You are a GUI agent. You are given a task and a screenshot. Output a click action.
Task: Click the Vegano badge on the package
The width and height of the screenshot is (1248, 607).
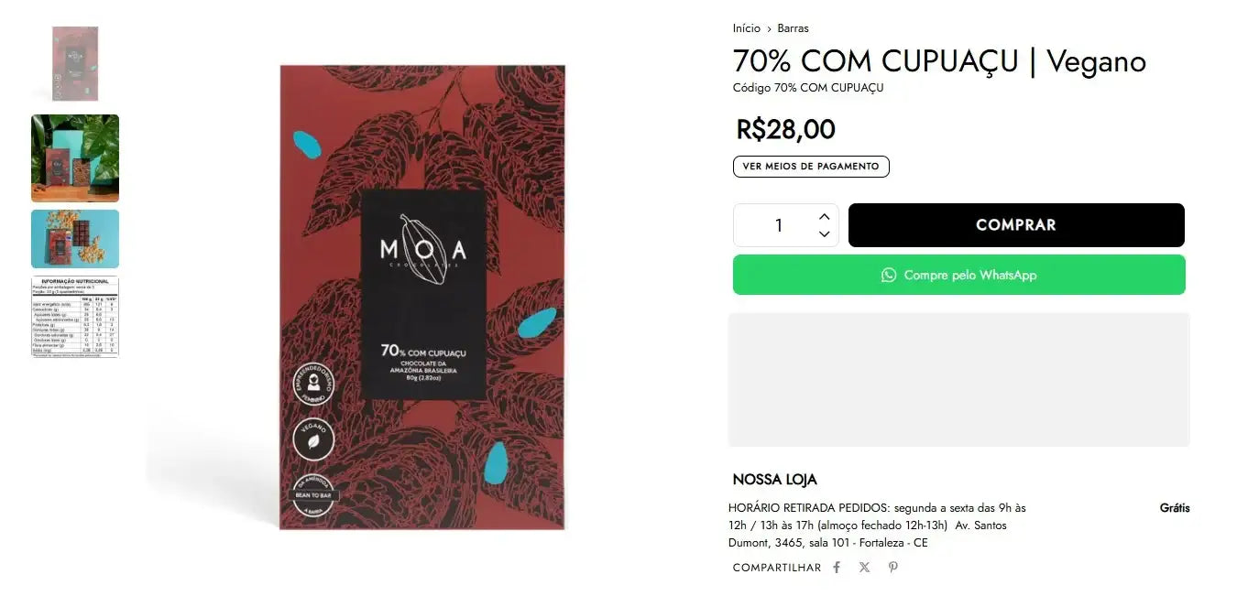pyautogui.click(x=313, y=439)
